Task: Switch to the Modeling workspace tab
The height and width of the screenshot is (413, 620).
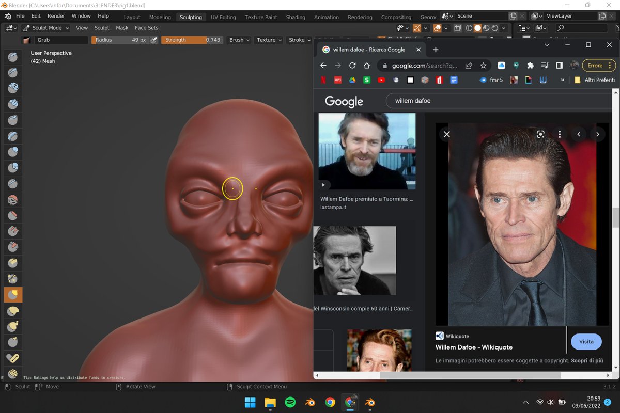Action: [x=160, y=17]
